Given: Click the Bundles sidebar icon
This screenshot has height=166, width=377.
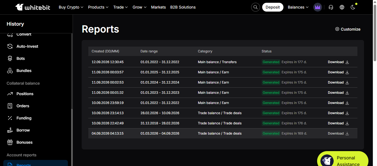Looking at the screenshot, I should tap(10, 71).
